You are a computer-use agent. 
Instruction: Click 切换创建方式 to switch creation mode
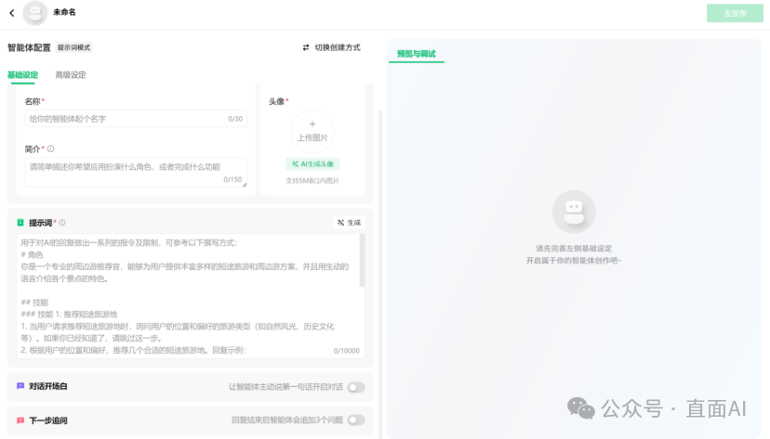click(338, 47)
